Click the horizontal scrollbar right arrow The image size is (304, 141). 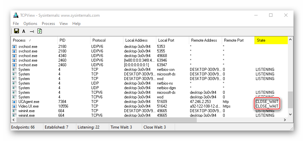[285, 120]
